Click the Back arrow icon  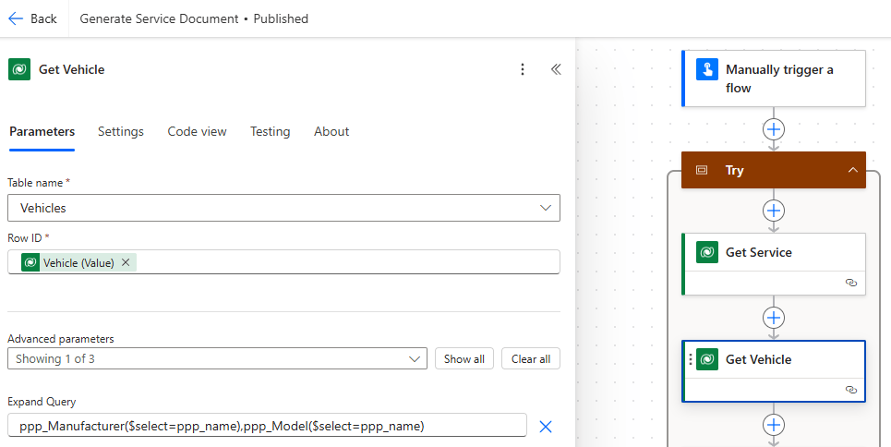(16, 18)
